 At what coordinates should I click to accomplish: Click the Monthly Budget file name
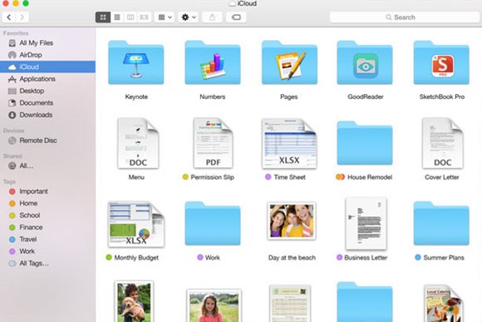pos(136,258)
